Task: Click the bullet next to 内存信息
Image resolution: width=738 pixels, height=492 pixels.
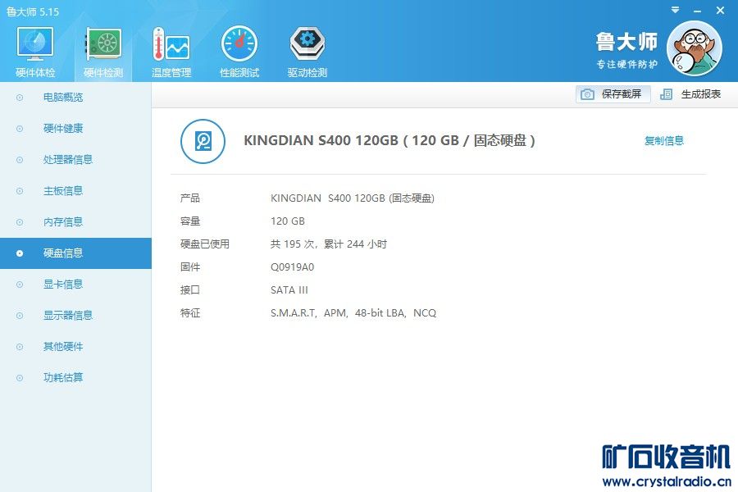Action: click(x=20, y=221)
